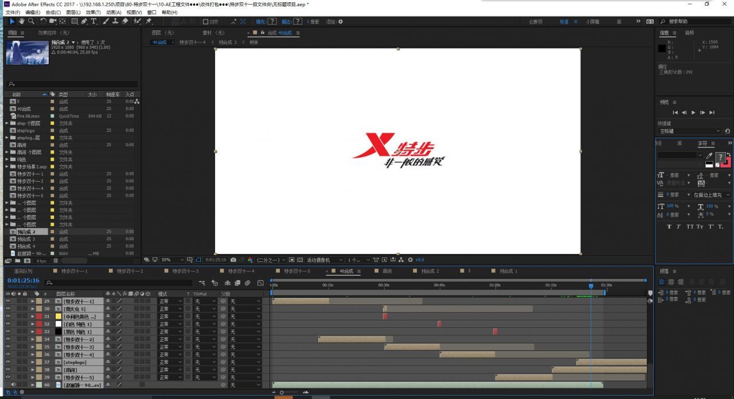This screenshot has width=734, height=399.
Task: Play the preview with the play button
Action: pos(693,112)
